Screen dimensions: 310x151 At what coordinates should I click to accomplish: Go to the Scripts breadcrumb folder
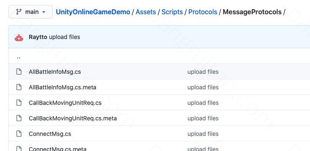(172, 12)
